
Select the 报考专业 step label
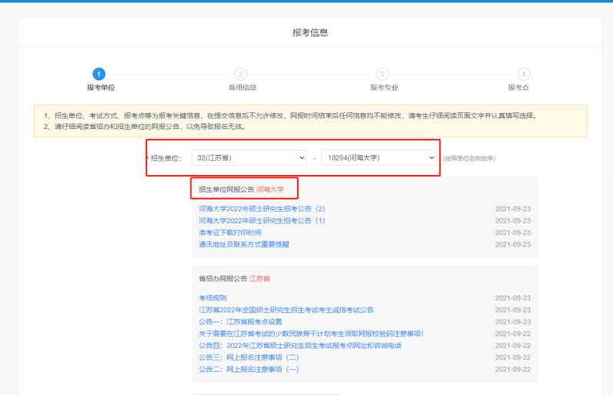pos(384,88)
